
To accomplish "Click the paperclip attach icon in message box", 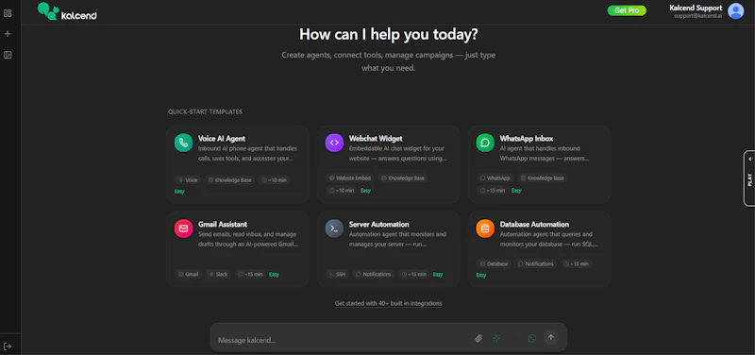I will point(478,338).
